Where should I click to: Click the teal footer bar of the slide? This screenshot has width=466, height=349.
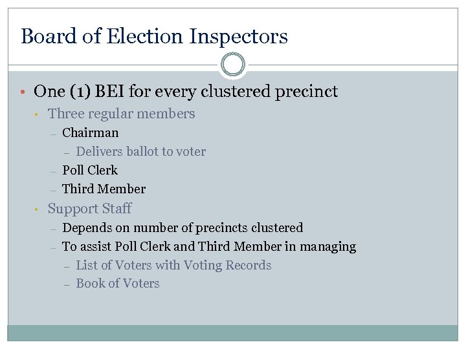tap(233, 332)
